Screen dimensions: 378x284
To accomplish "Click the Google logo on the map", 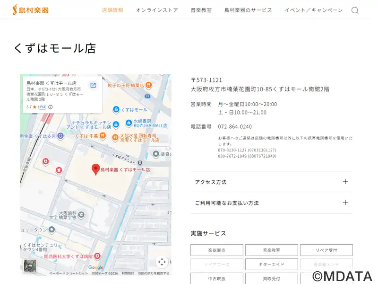I will coord(96,267).
